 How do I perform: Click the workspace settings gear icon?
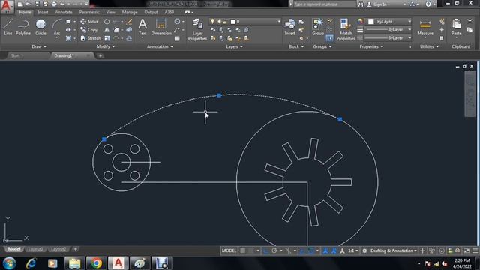(x=364, y=250)
